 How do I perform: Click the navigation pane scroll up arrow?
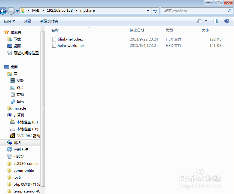(x=43, y=29)
